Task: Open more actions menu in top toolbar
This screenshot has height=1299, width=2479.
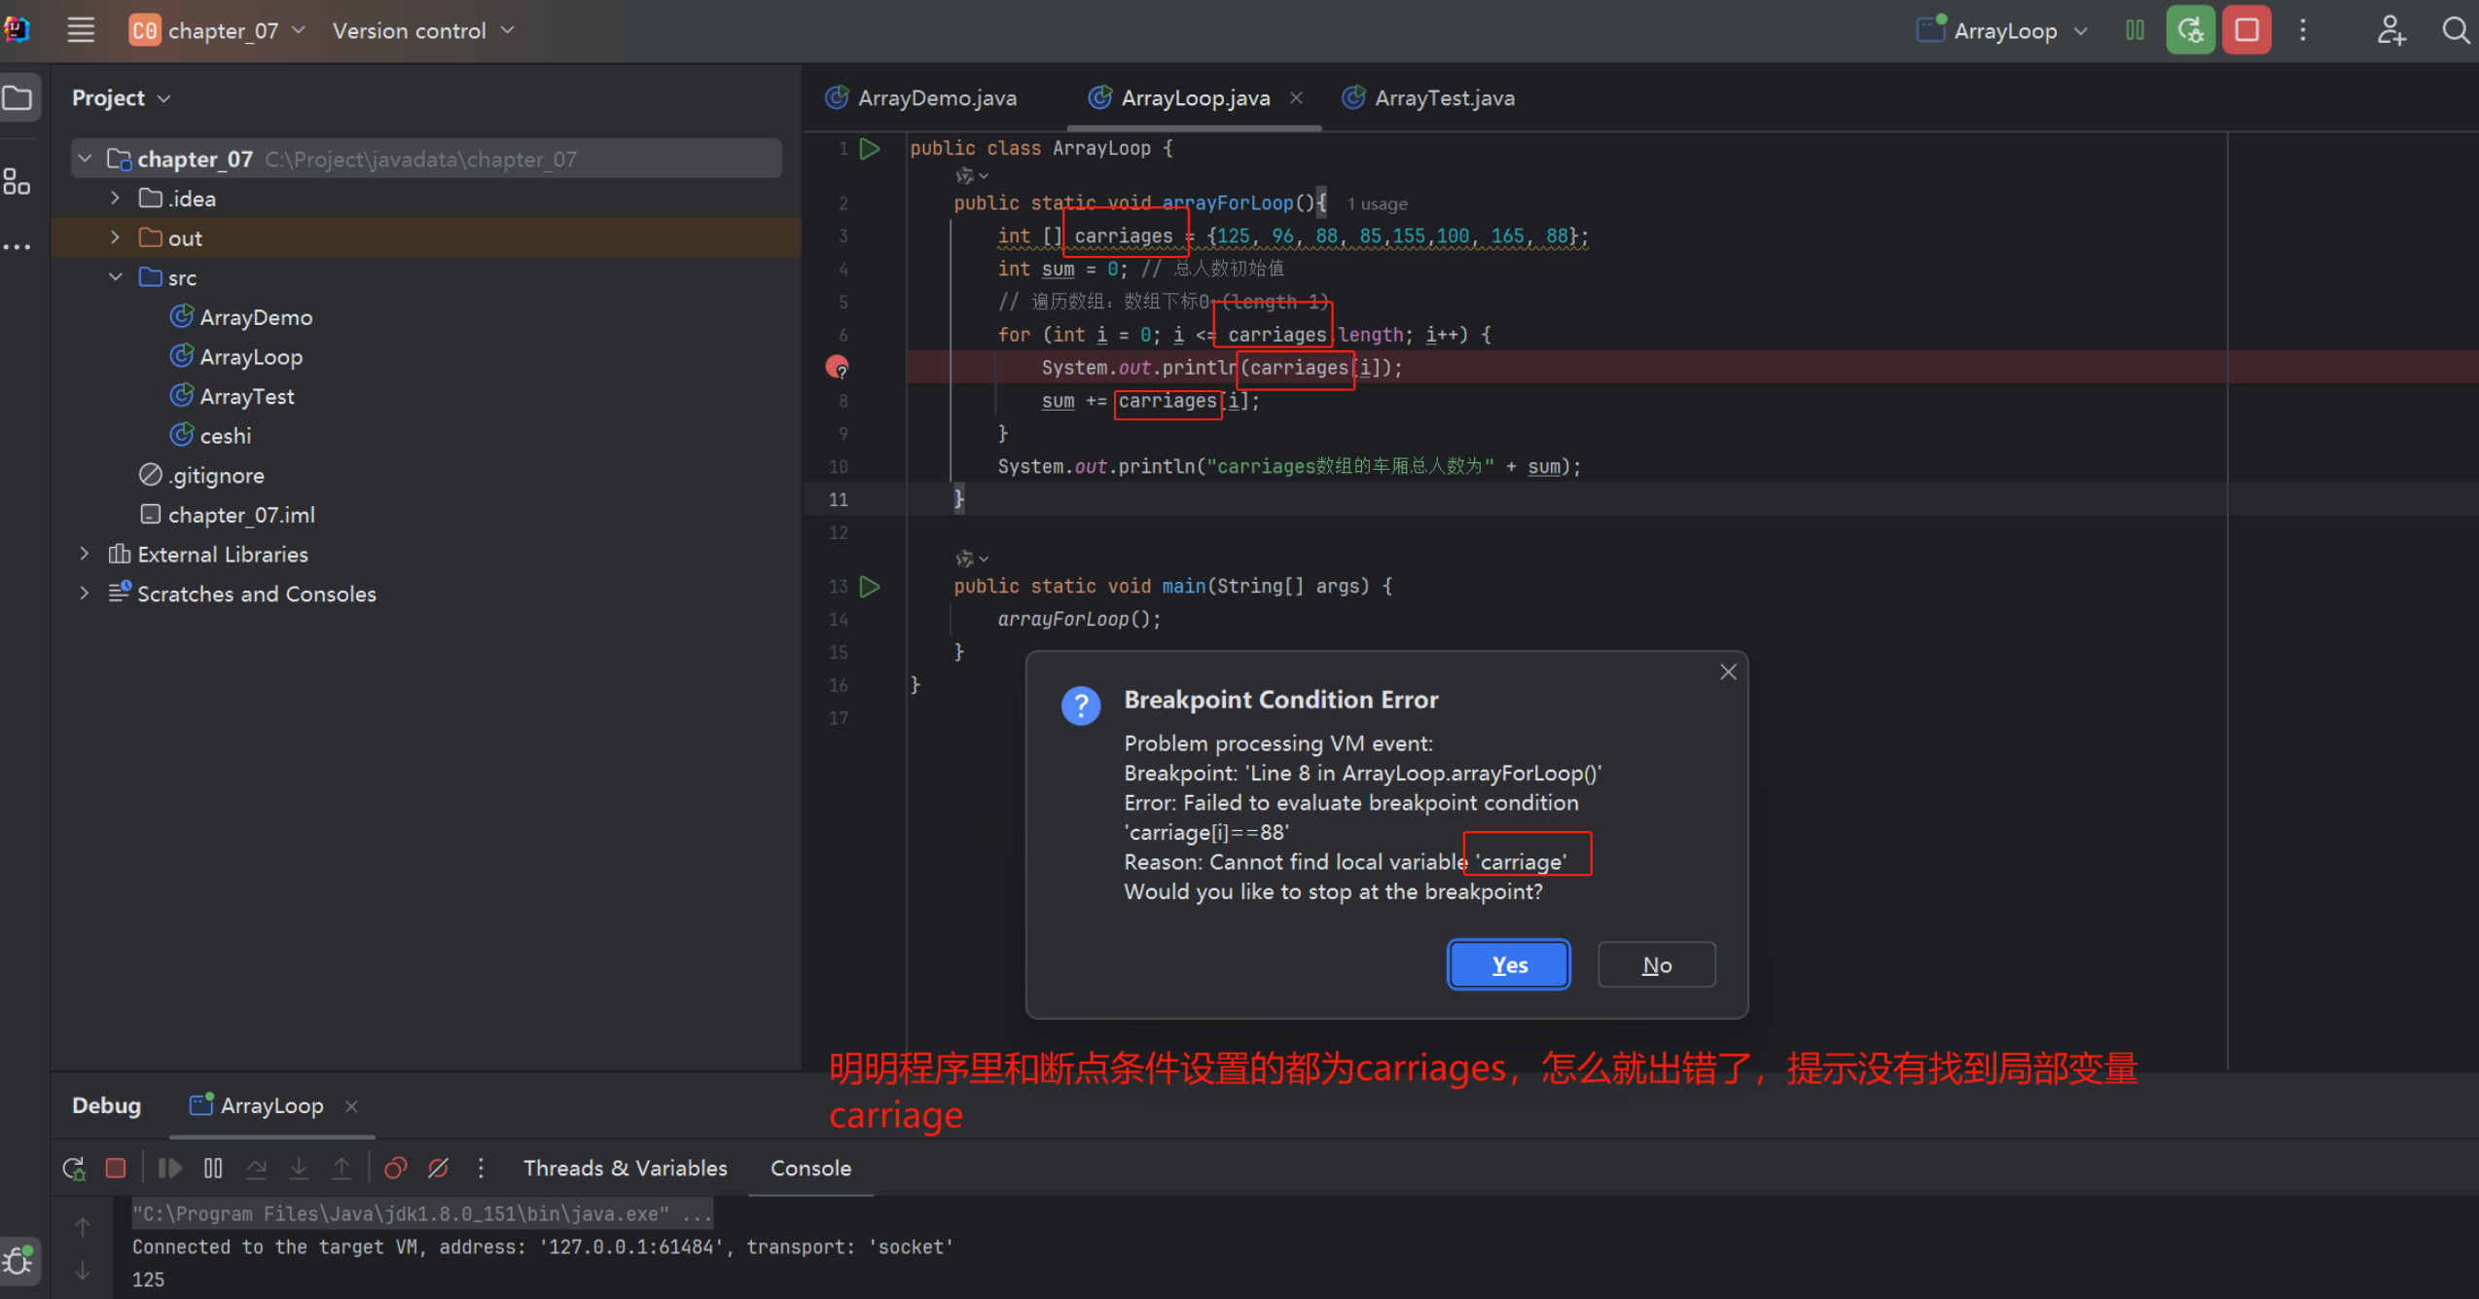Action: point(2303,30)
